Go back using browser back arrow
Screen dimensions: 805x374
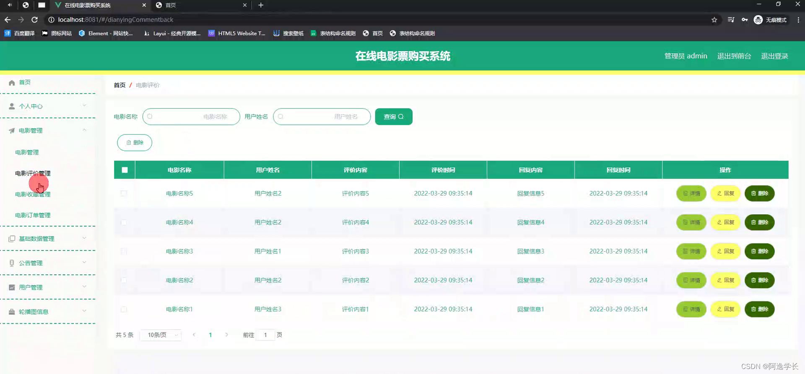8,20
